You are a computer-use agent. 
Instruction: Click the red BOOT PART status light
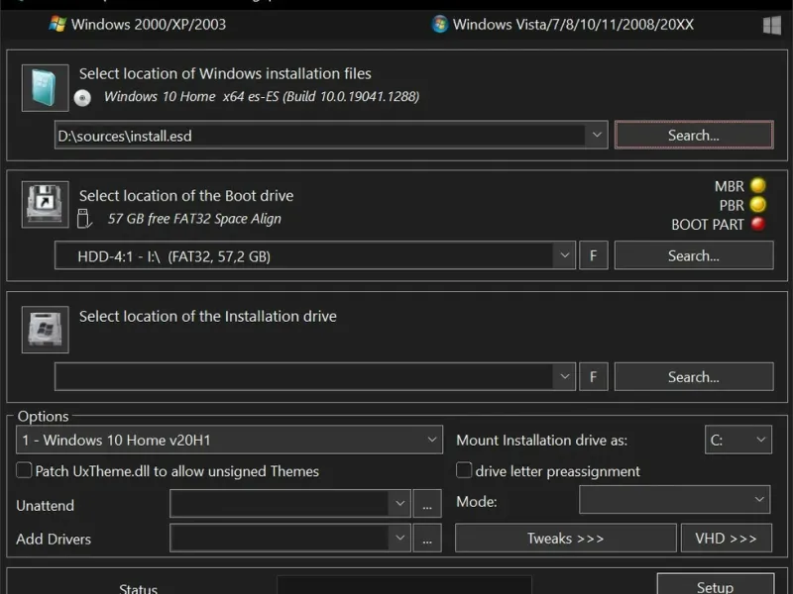tap(757, 224)
